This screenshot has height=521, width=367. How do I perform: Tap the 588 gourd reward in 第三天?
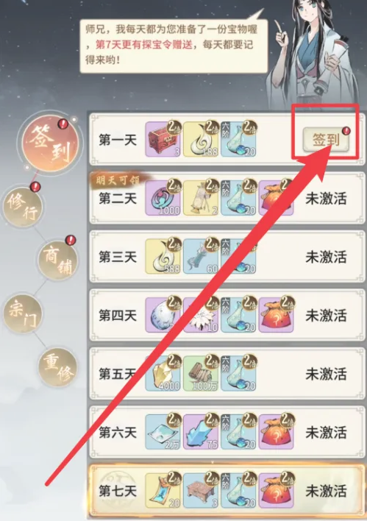163,256
